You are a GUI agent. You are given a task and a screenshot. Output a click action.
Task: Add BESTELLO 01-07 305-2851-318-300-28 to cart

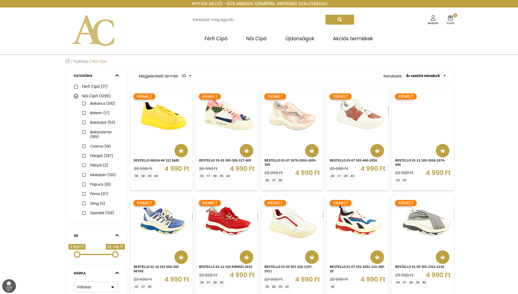(x=377, y=257)
